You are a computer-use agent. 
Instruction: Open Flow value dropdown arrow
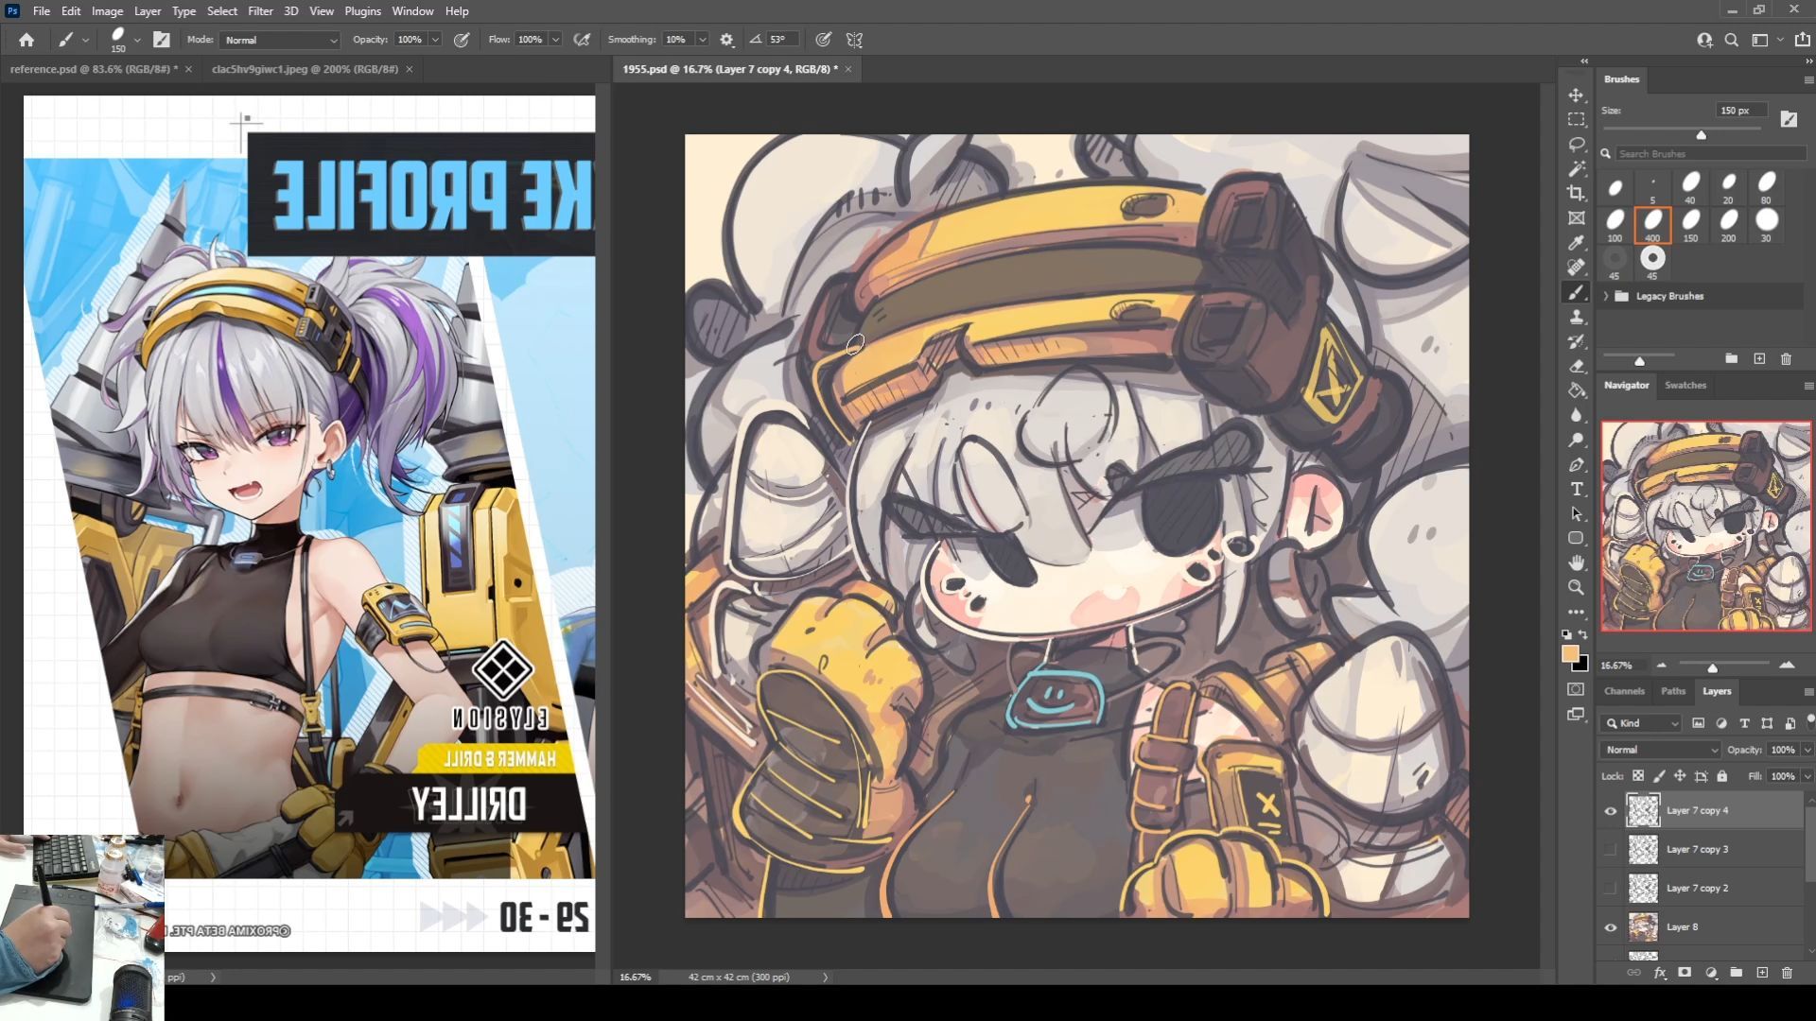tap(555, 40)
